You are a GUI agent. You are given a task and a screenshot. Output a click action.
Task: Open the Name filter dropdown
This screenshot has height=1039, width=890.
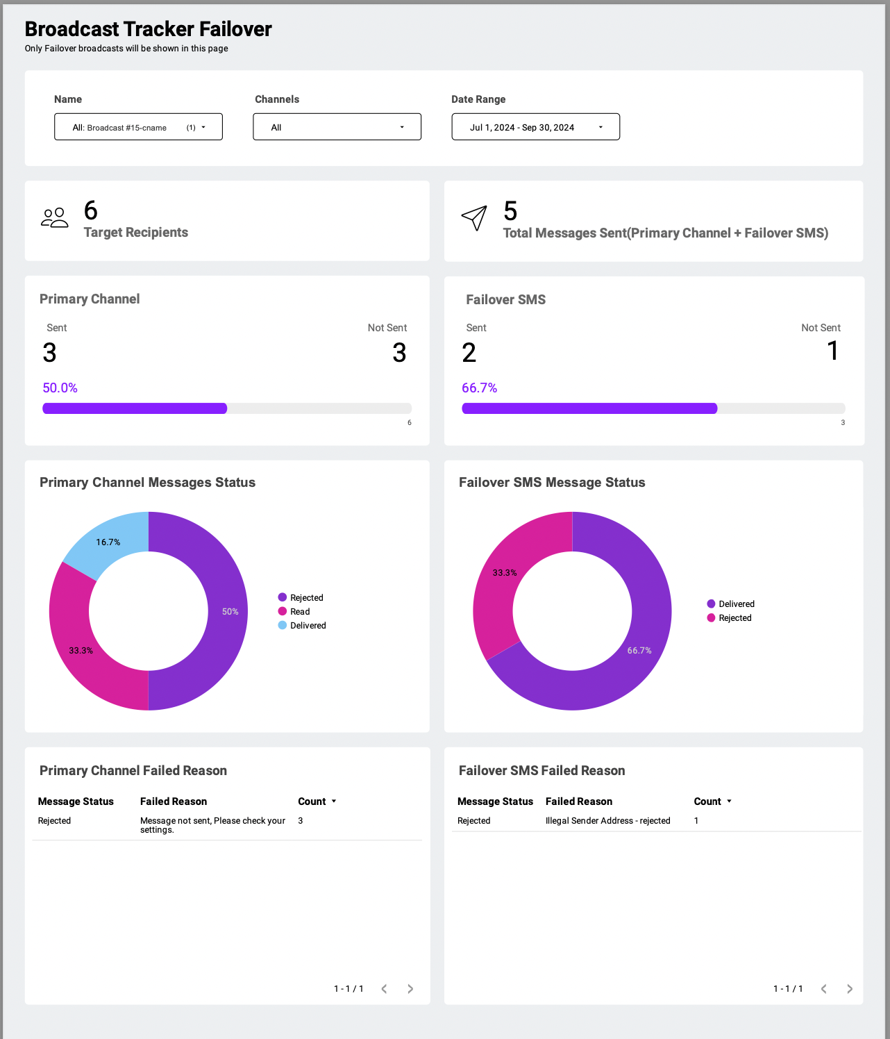pos(138,127)
